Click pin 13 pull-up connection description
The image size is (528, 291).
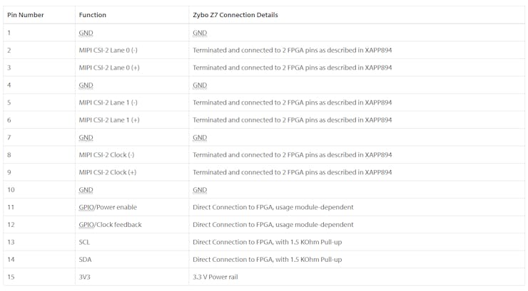point(267,243)
